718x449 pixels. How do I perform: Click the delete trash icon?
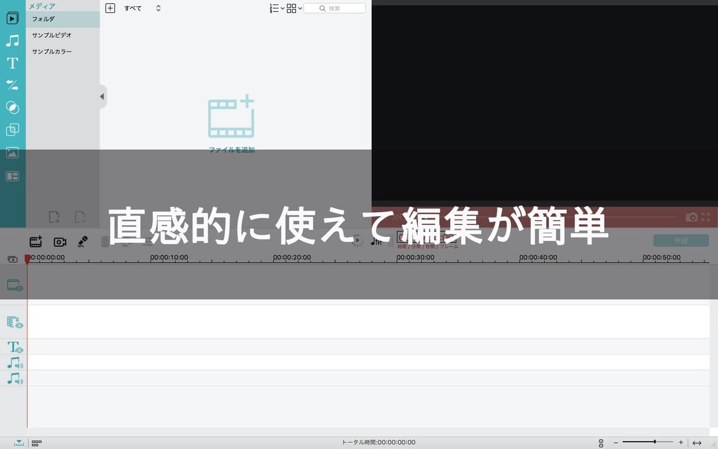click(x=105, y=241)
